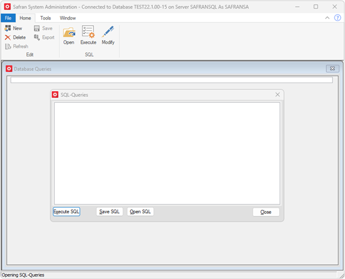Click into the SQL query text area
Viewport: 345px width, 279px height.
(x=167, y=153)
